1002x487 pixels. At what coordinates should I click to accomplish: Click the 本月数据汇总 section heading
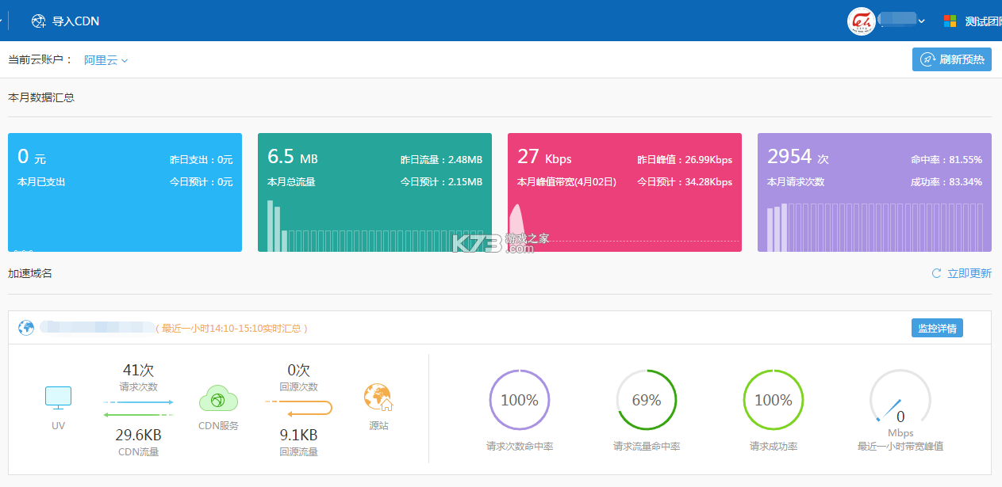[41, 97]
